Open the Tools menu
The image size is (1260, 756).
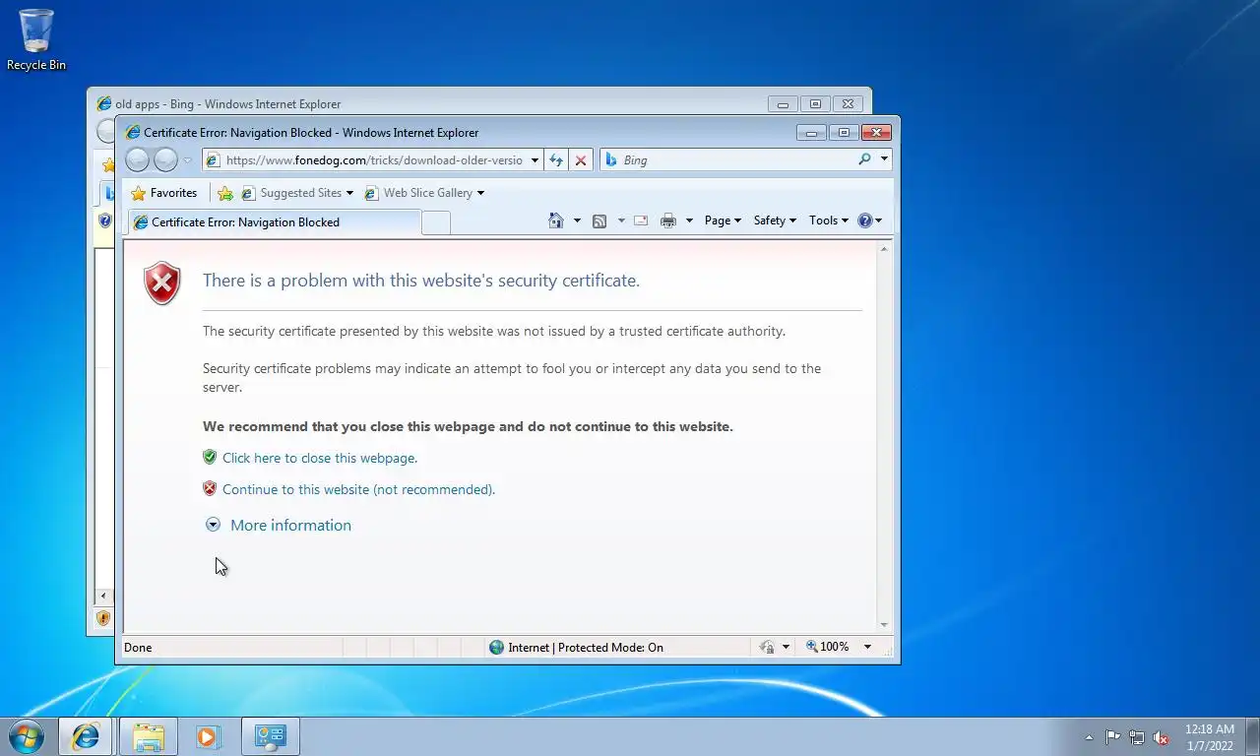point(828,220)
